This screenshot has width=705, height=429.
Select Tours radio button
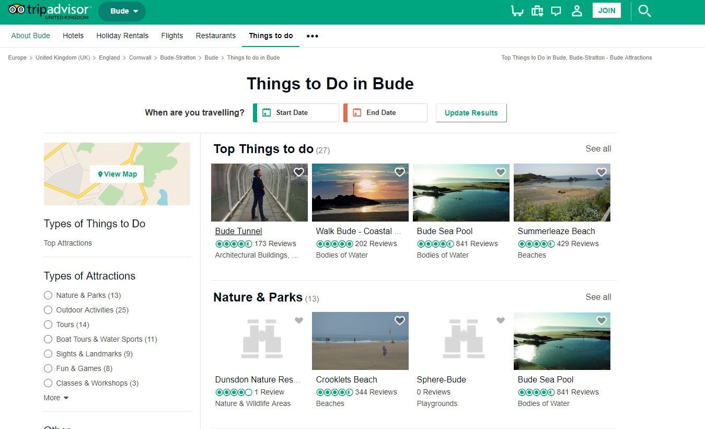pos(48,324)
